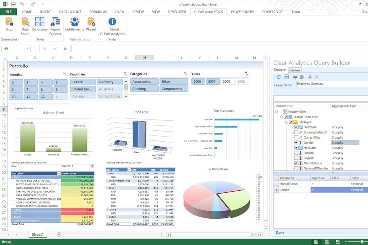
Task: Select the Germany country slicer button
Action: coord(110,82)
